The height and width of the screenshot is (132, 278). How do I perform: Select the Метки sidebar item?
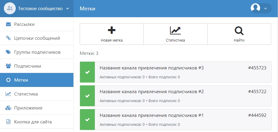pyautogui.click(x=21, y=80)
